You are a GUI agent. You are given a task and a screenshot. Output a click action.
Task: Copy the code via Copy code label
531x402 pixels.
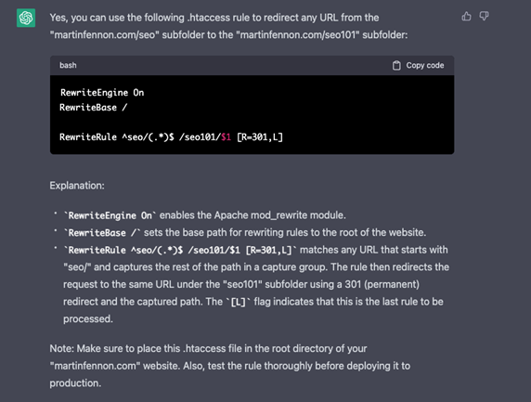[425, 65]
